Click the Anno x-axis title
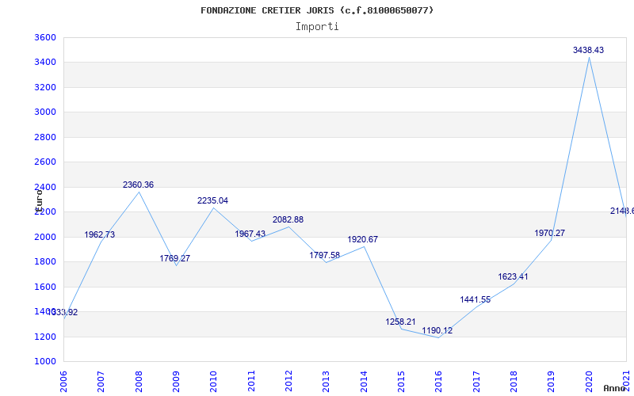The width and height of the screenshot is (634, 396). (614, 388)
